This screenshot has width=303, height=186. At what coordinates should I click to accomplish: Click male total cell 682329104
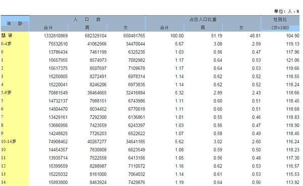[x=95, y=36]
